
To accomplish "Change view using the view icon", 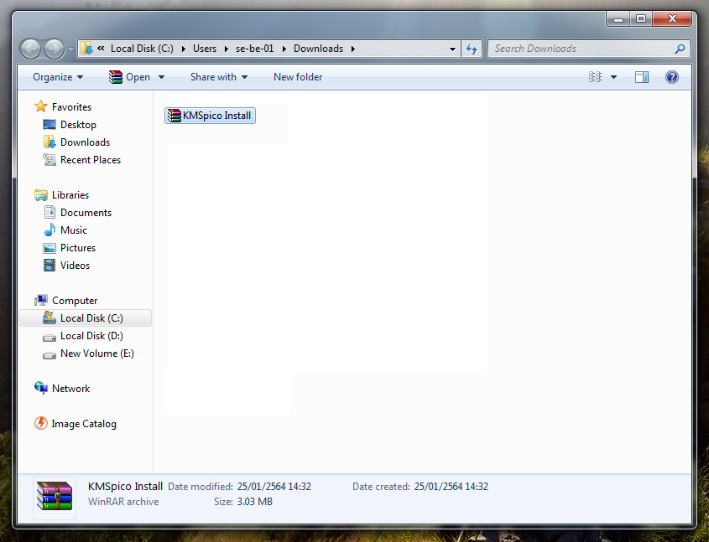I will click(595, 77).
